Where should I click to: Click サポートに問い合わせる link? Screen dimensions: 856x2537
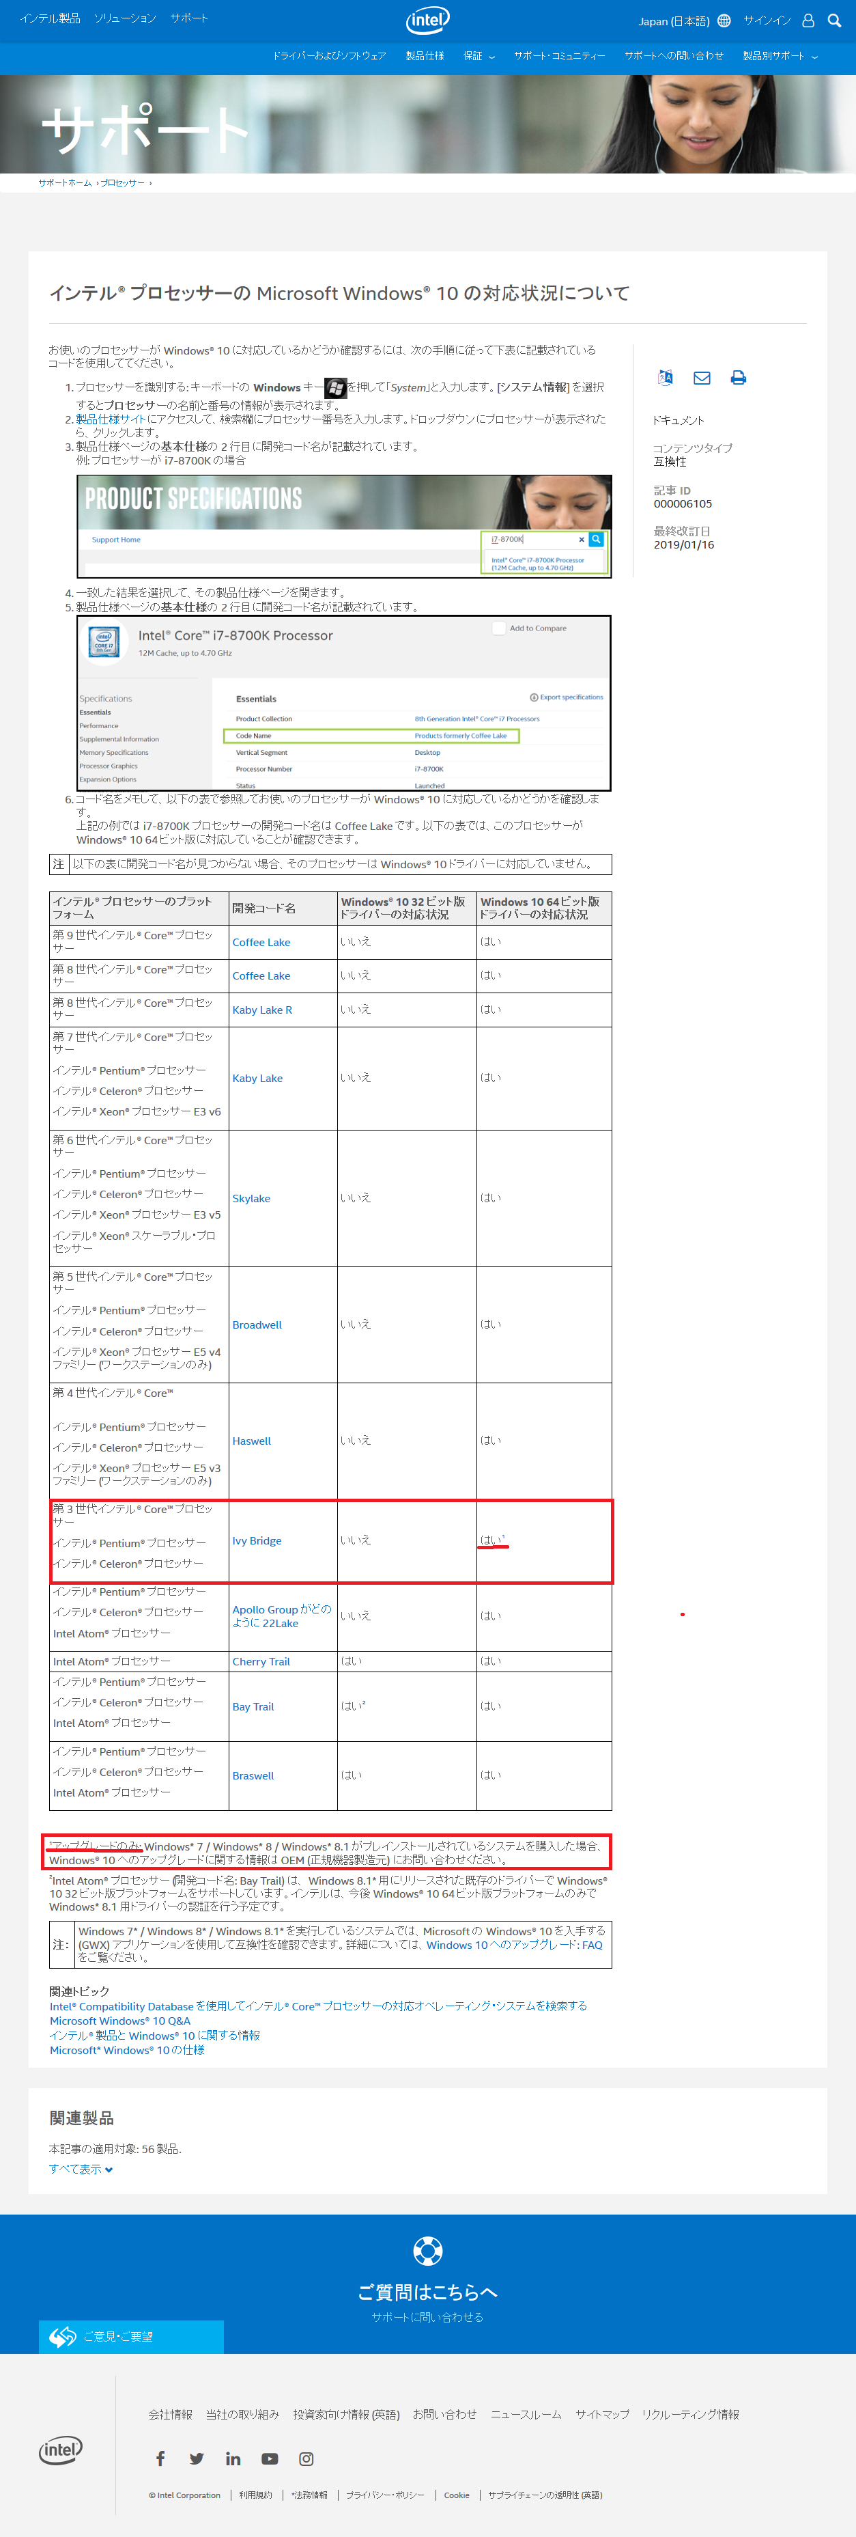(x=427, y=2317)
